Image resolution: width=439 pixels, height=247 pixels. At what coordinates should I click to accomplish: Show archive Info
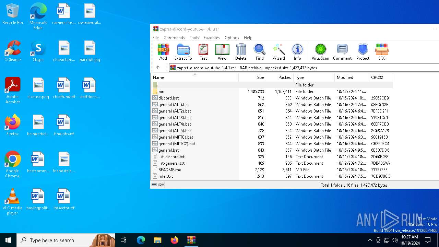(297, 52)
